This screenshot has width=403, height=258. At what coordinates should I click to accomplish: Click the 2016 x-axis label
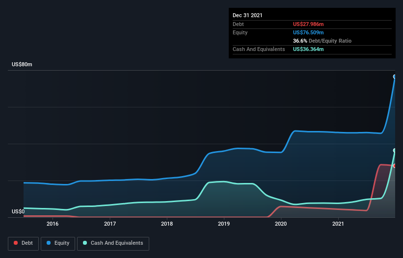[53, 224]
